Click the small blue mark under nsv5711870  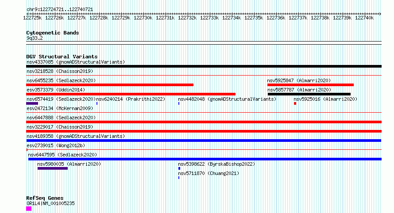tap(179, 178)
